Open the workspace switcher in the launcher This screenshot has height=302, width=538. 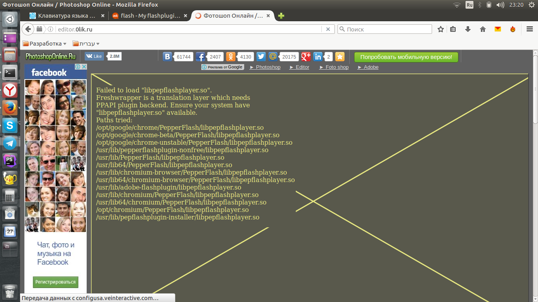pyautogui.click(x=10, y=249)
